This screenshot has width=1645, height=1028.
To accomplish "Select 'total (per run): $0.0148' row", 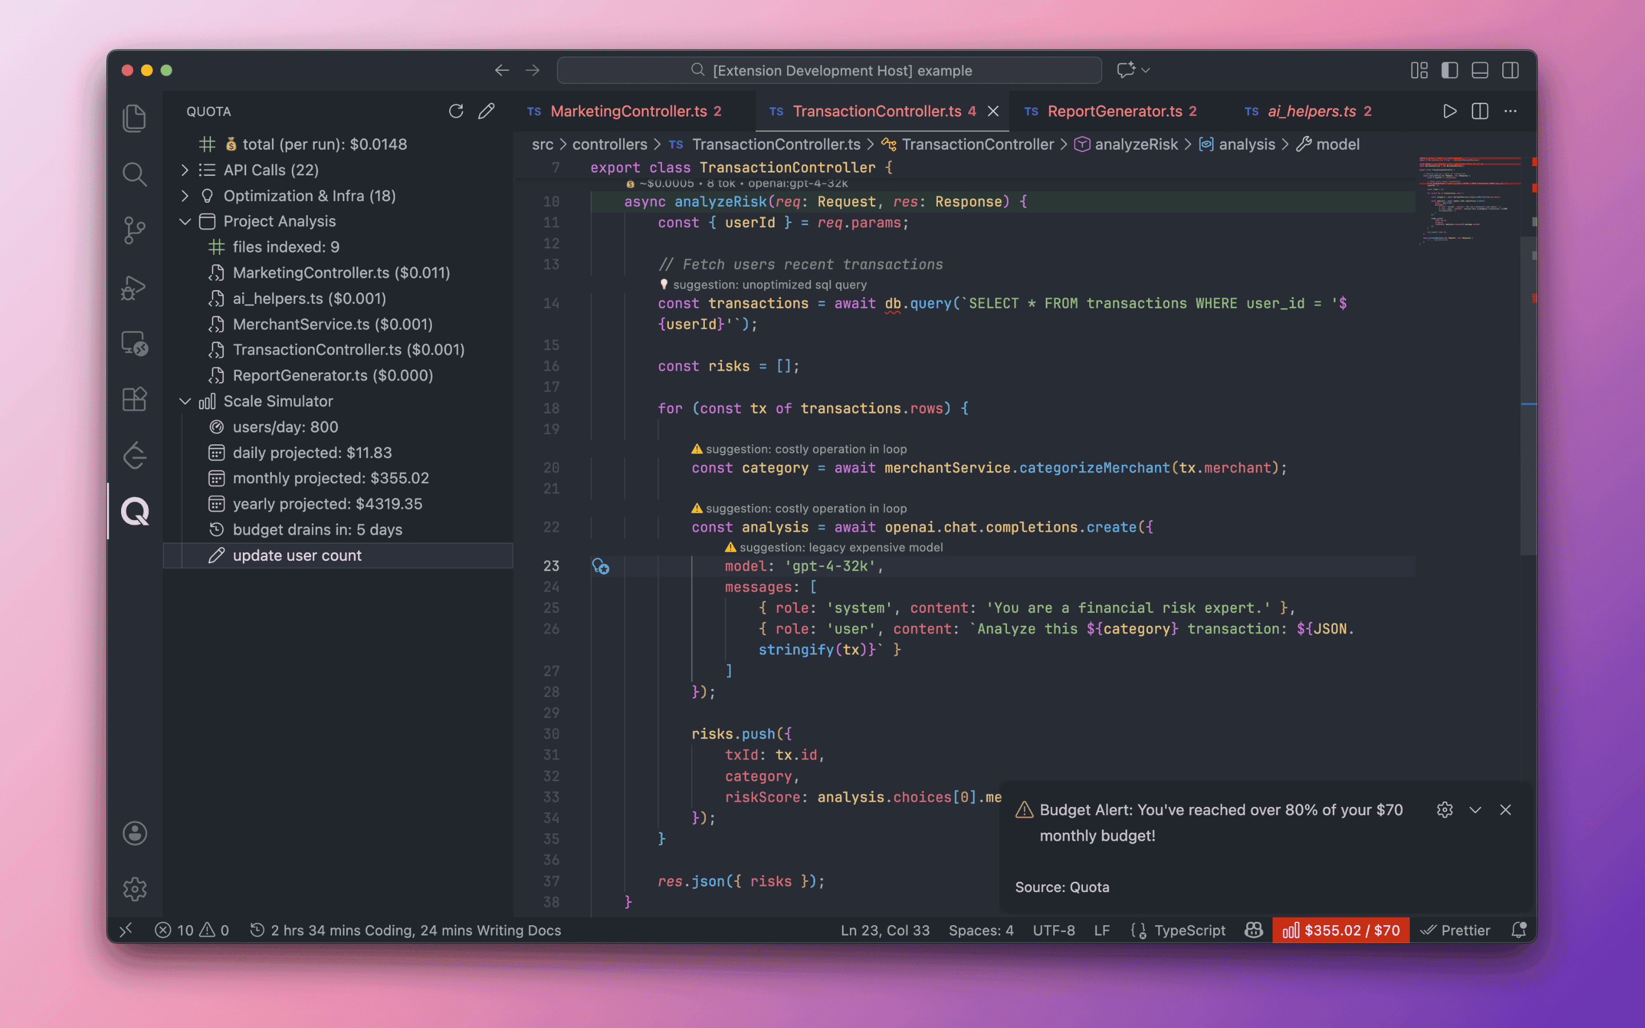I will click(x=339, y=144).
